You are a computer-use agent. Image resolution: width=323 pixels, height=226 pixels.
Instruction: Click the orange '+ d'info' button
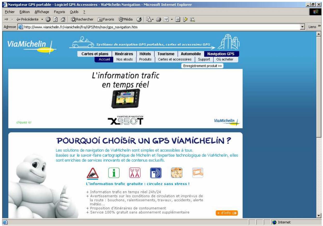point(227,213)
